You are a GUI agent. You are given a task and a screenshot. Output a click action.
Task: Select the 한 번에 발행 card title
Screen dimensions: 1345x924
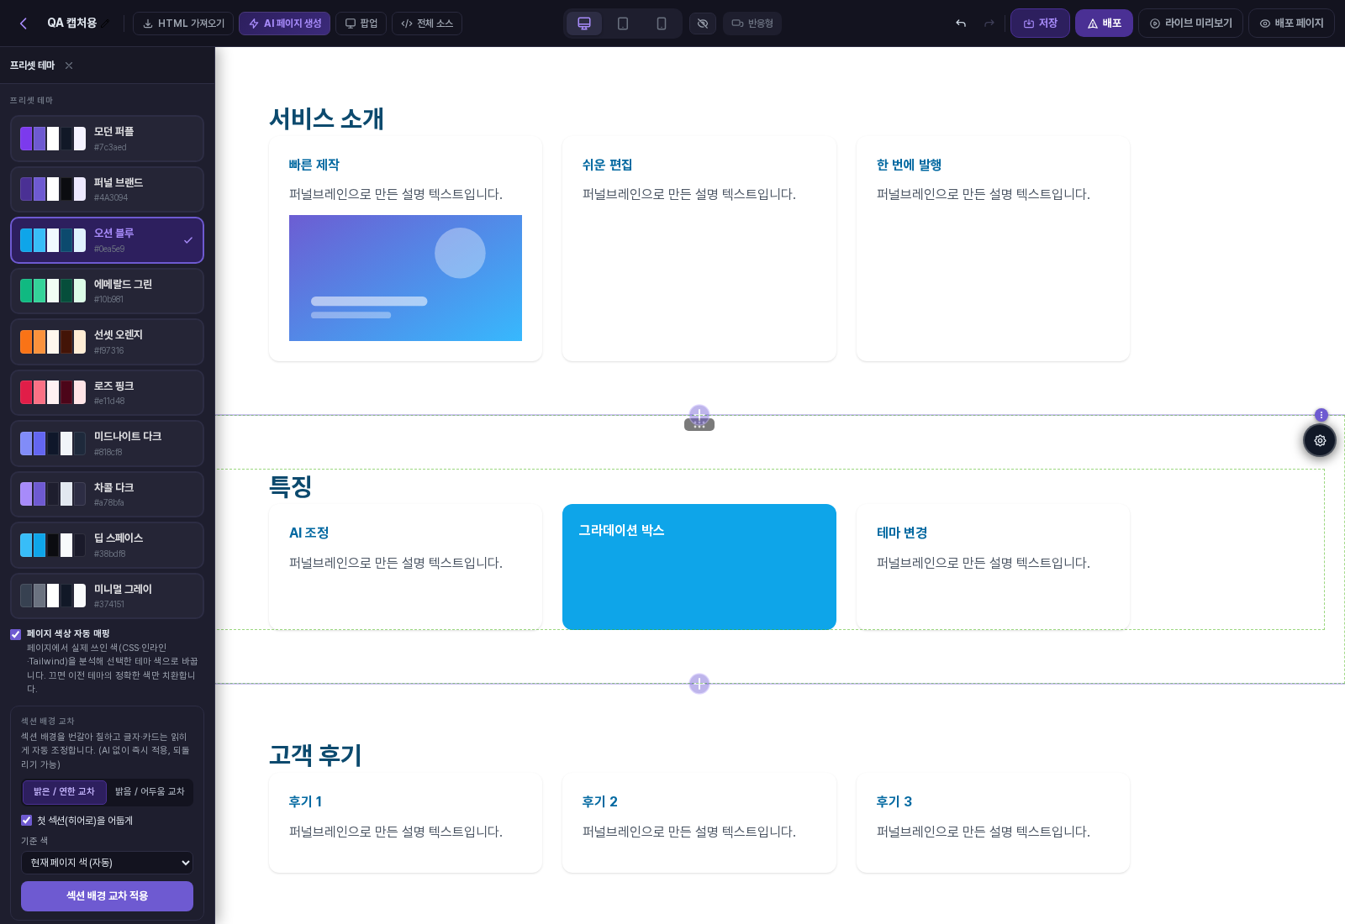(x=909, y=165)
